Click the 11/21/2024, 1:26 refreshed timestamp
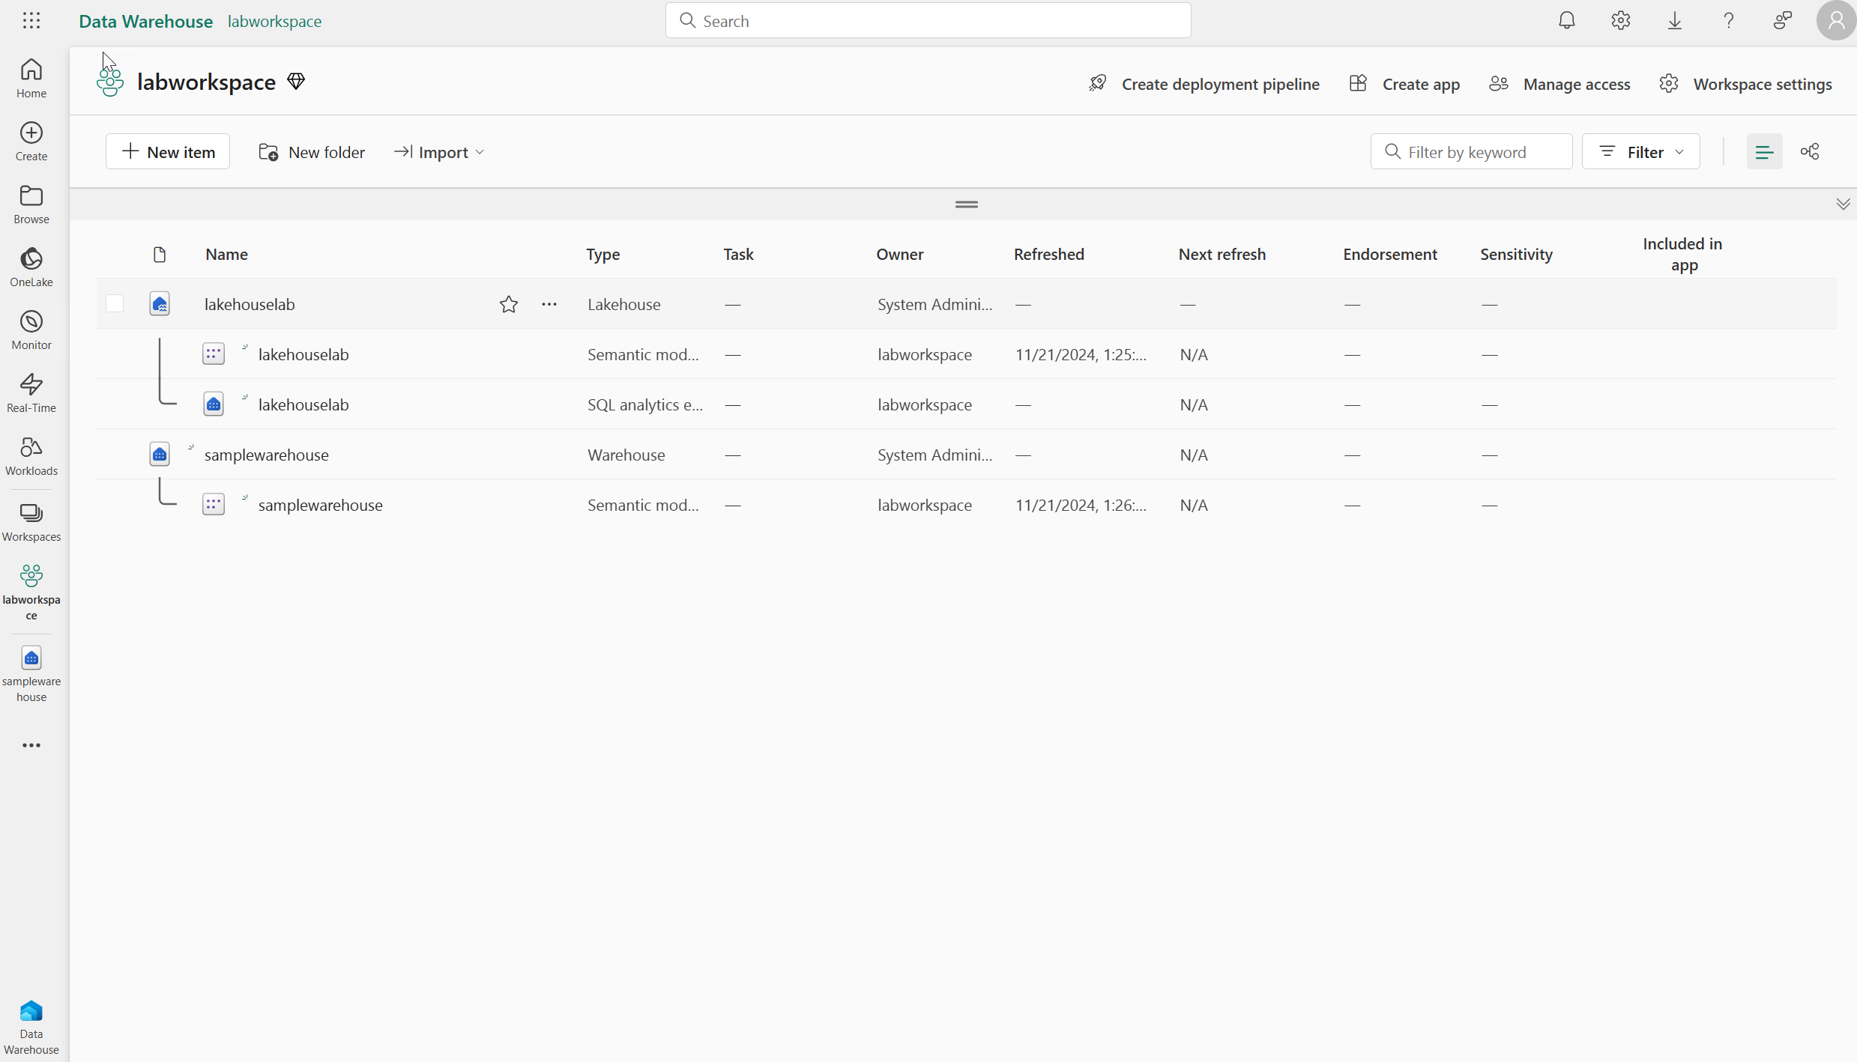 coord(1081,505)
